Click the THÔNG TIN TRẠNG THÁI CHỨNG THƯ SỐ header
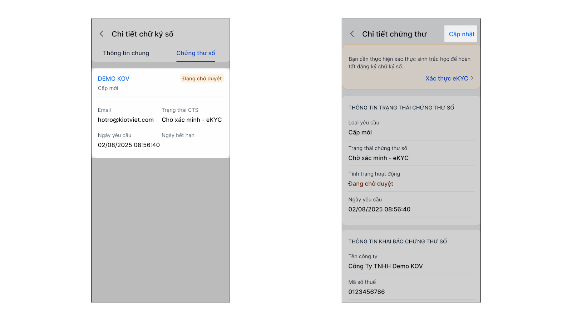 (x=401, y=108)
